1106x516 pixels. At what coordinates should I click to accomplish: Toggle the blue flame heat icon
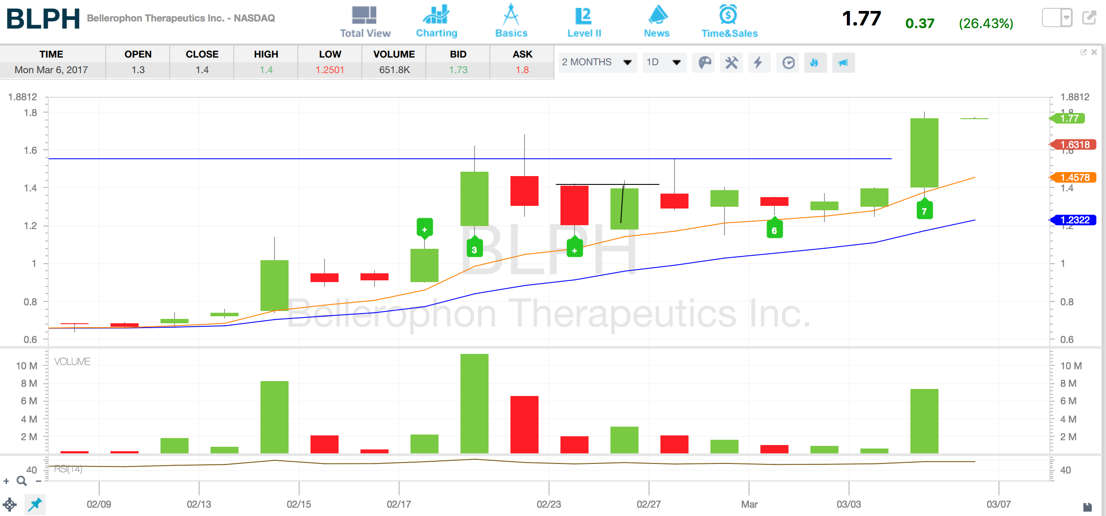point(815,63)
